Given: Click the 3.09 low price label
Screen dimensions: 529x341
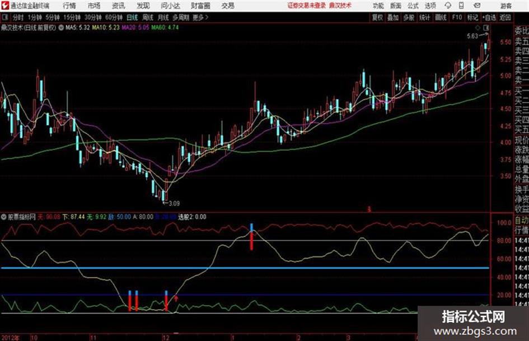Looking at the screenshot, I should click(x=174, y=203).
